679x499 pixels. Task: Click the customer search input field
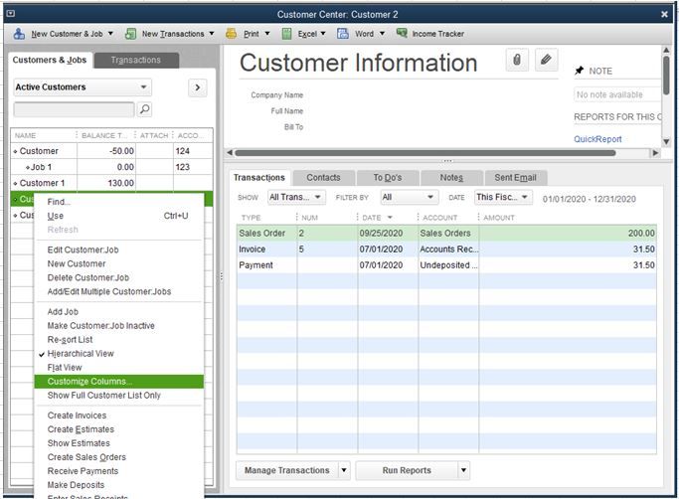point(74,109)
